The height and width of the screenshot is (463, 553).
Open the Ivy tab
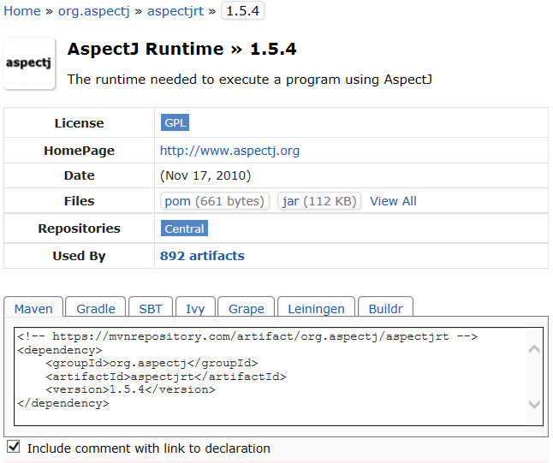click(195, 307)
